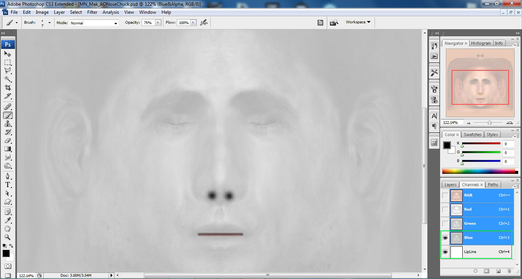The width and height of the screenshot is (522, 279).
Task: Select the Eraser tool
Action: coord(8,141)
